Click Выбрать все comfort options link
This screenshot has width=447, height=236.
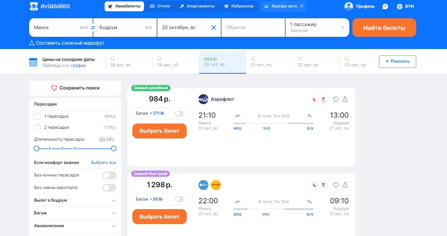(x=103, y=163)
